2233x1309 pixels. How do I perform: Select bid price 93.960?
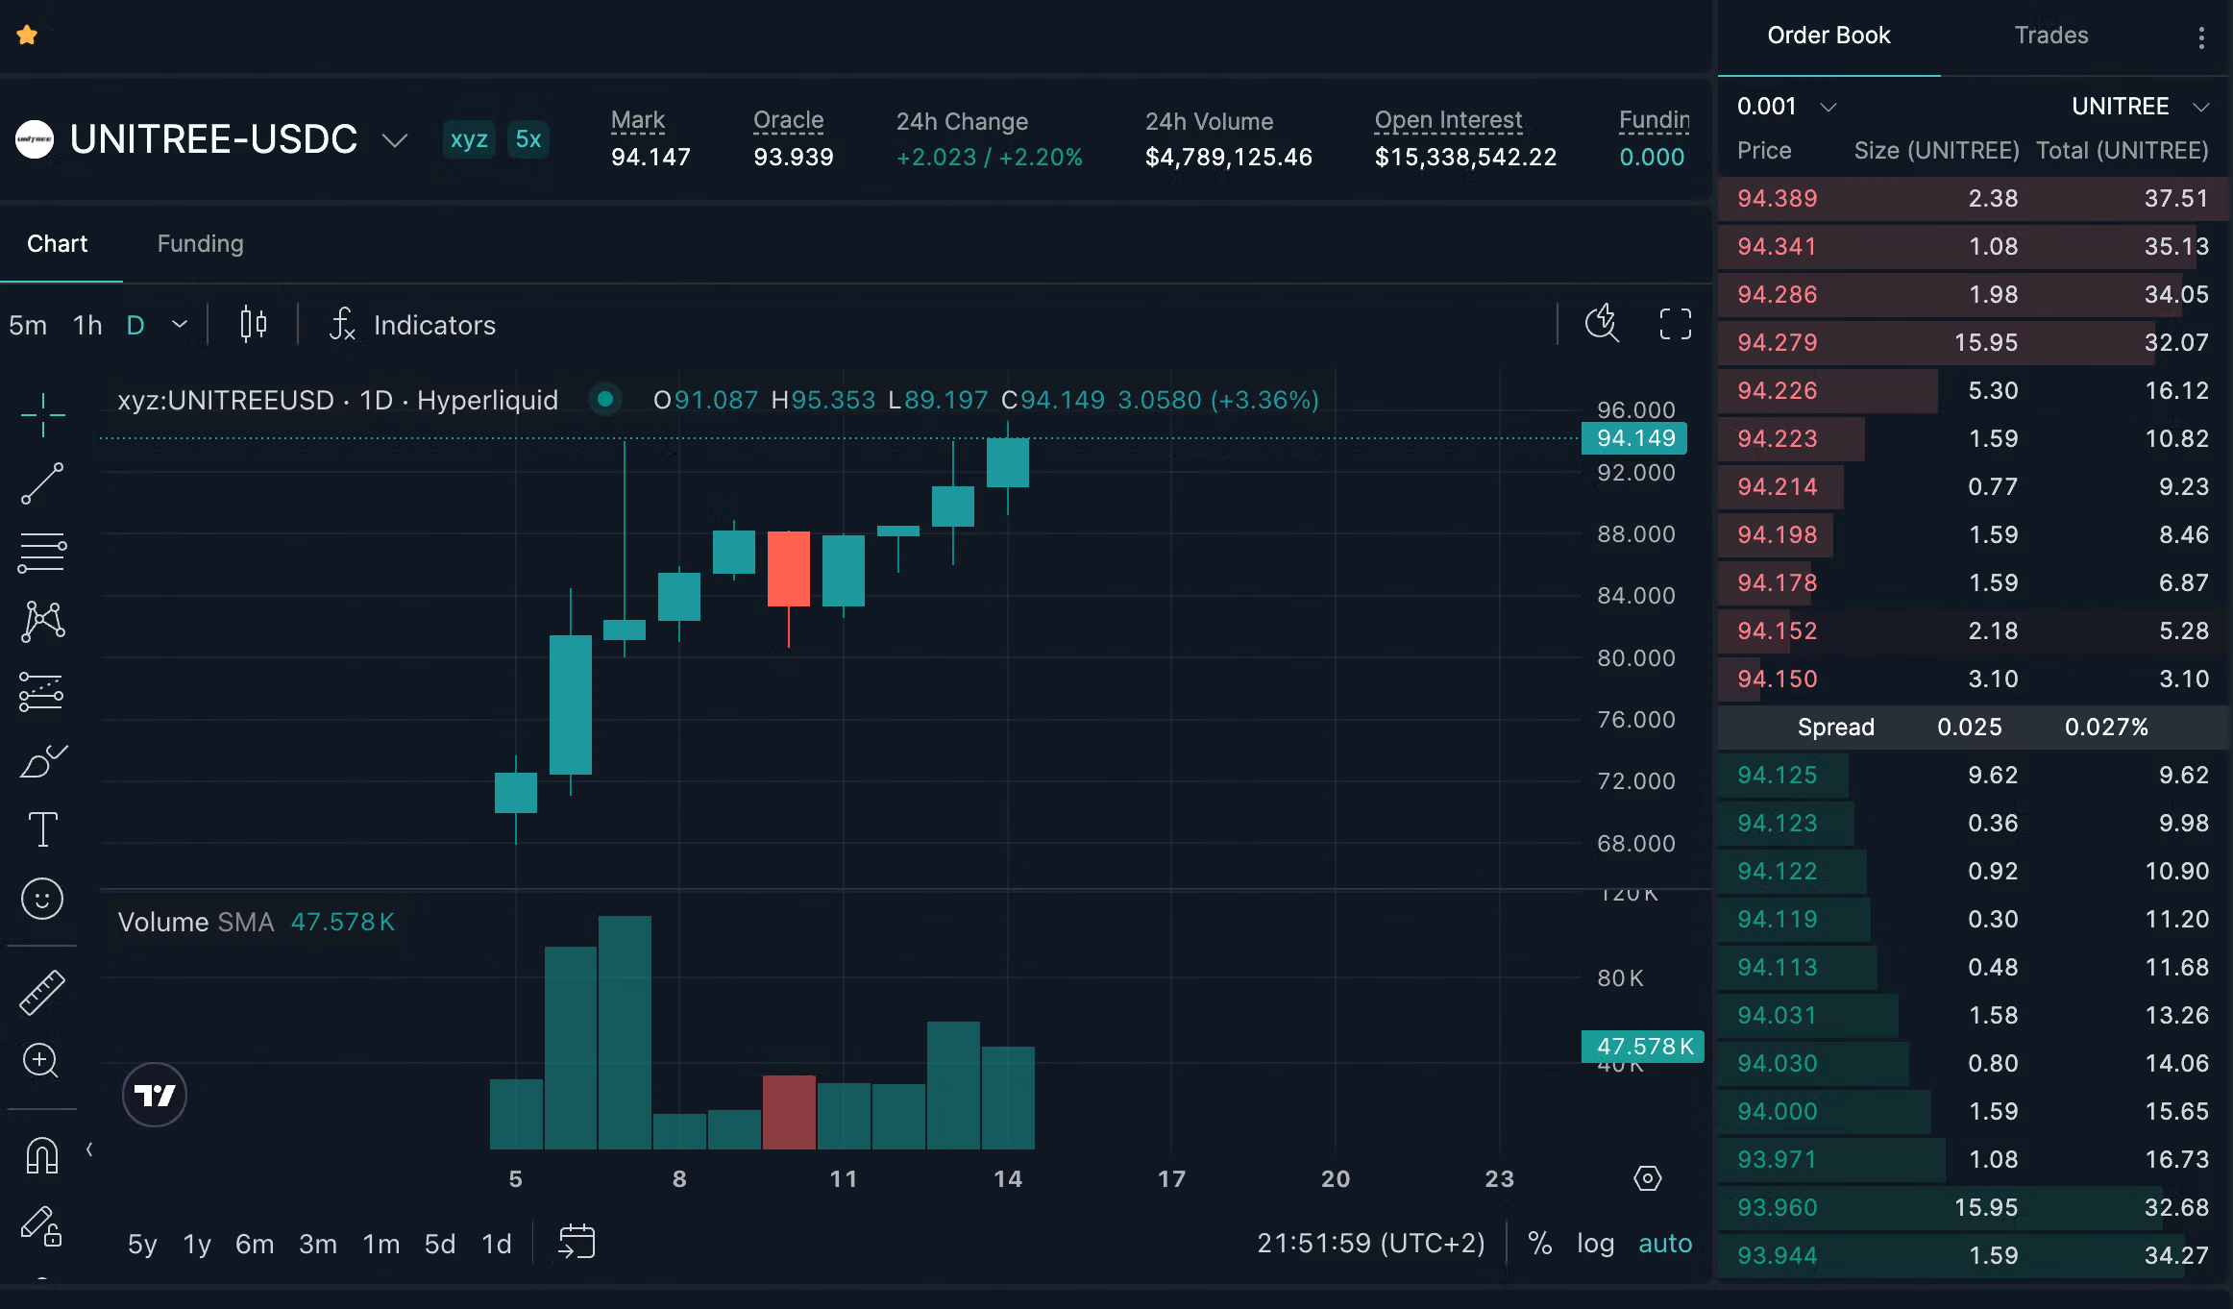(1778, 1207)
